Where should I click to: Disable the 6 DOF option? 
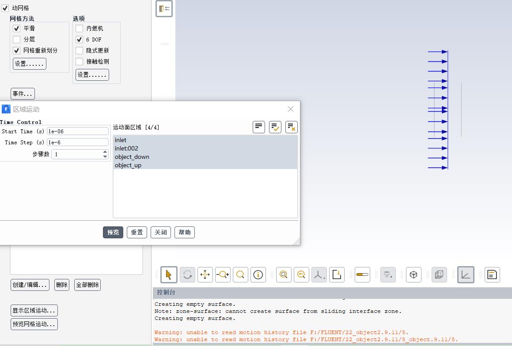pos(80,39)
